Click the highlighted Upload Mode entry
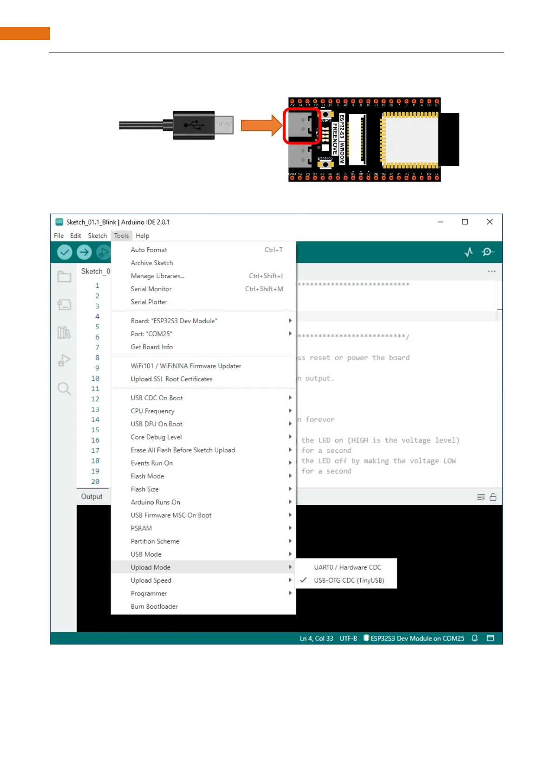The image size is (553, 782). click(x=203, y=567)
